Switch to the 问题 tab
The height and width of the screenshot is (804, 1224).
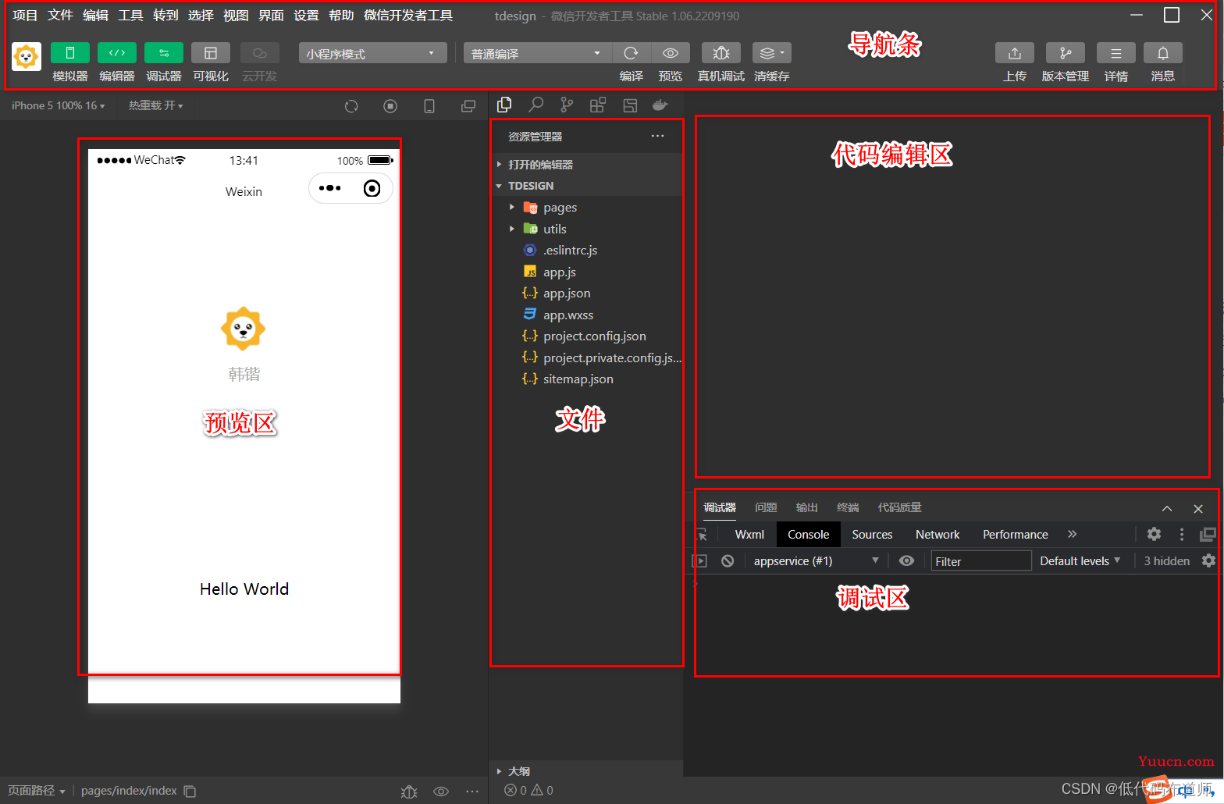coord(766,507)
